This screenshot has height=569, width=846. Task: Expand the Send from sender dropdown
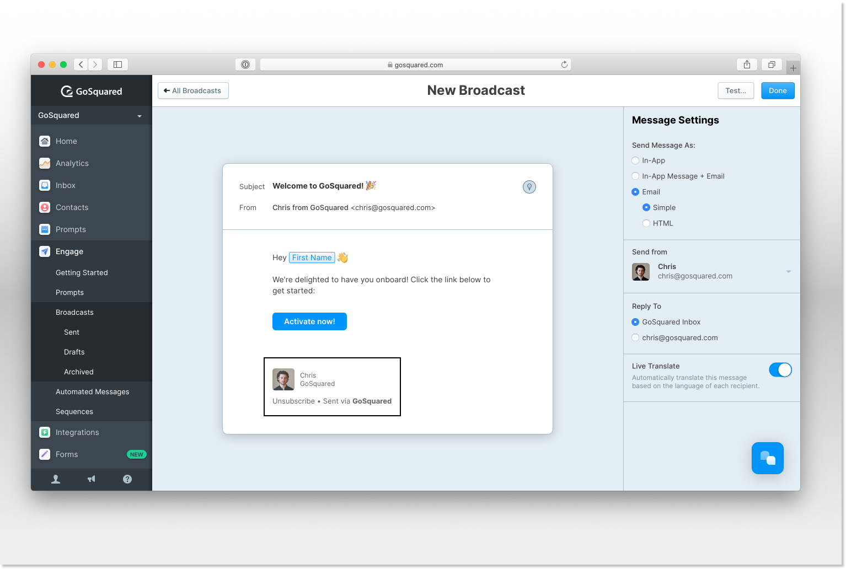tap(788, 271)
